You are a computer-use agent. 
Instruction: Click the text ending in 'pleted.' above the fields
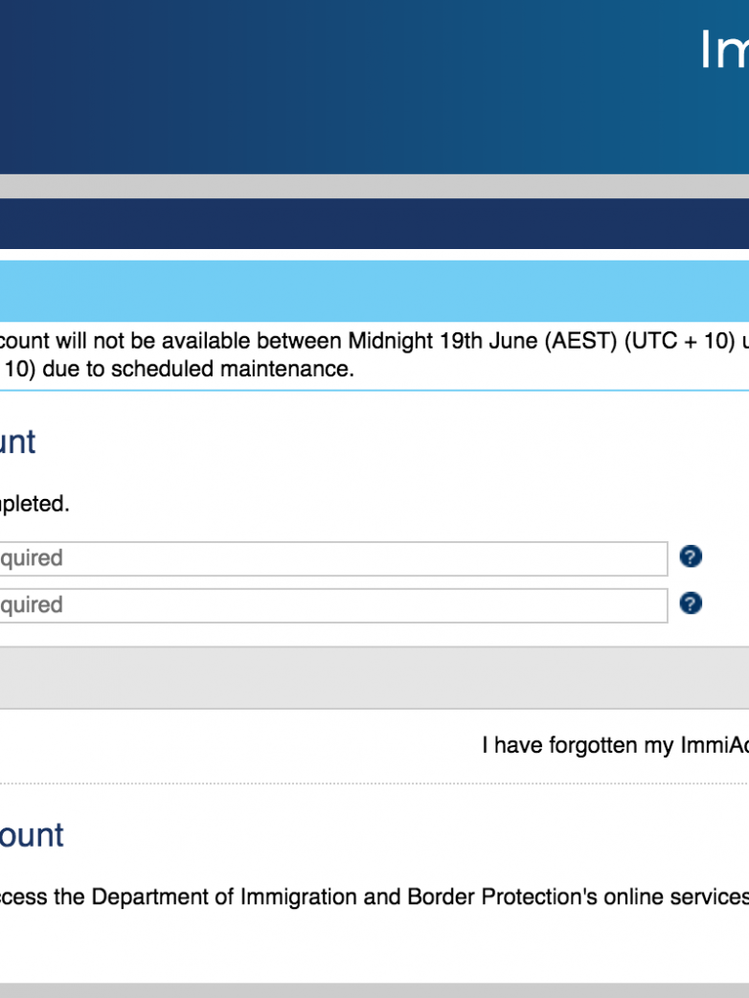coord(34,504)
